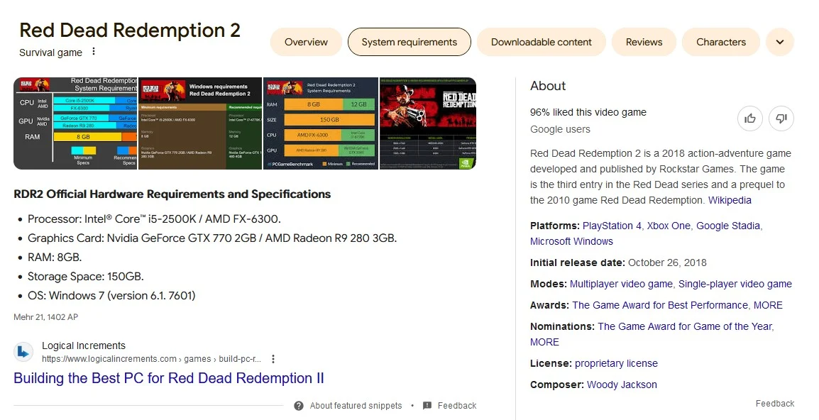Open The Game Award for Game of the Year link
This screenshot has height=420, width=819.
(x=685, y=326)
